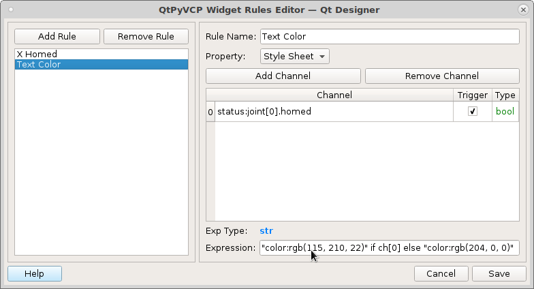Open the Style Sheet property dropdown

(x=294, y=56)
